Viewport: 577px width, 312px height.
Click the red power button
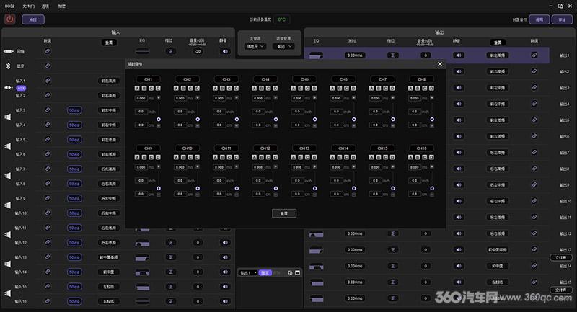point(9,19)
